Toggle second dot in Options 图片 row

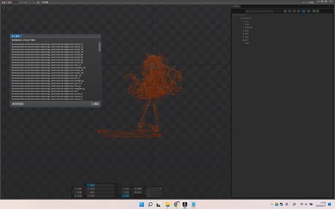[x=157, y=193]
